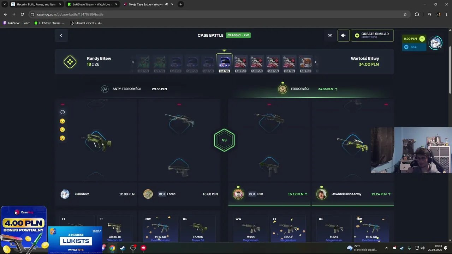This screenshot has height=254, width=452.
Task: Select the highlighted blue 1.40 PLN case
Action: [224, 63]
